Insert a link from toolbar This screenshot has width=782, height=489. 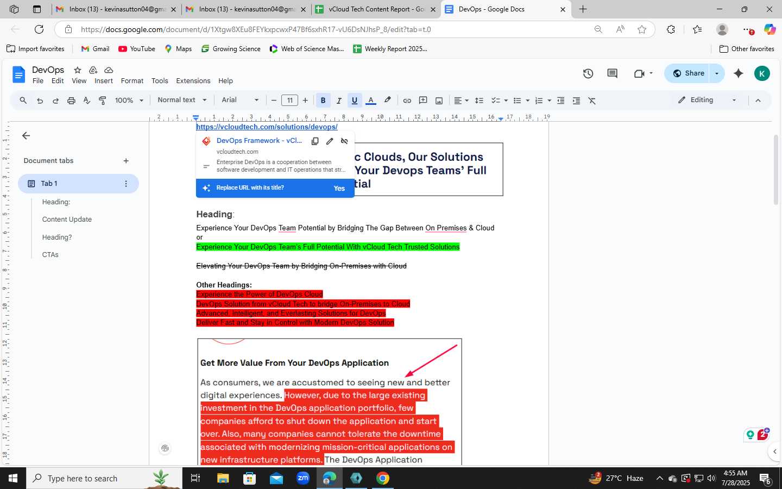(x=407, y=101)
